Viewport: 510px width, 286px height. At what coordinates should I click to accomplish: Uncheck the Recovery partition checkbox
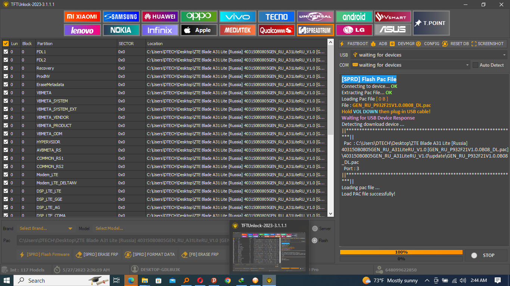pyautogui.click(x=6, y=68)
